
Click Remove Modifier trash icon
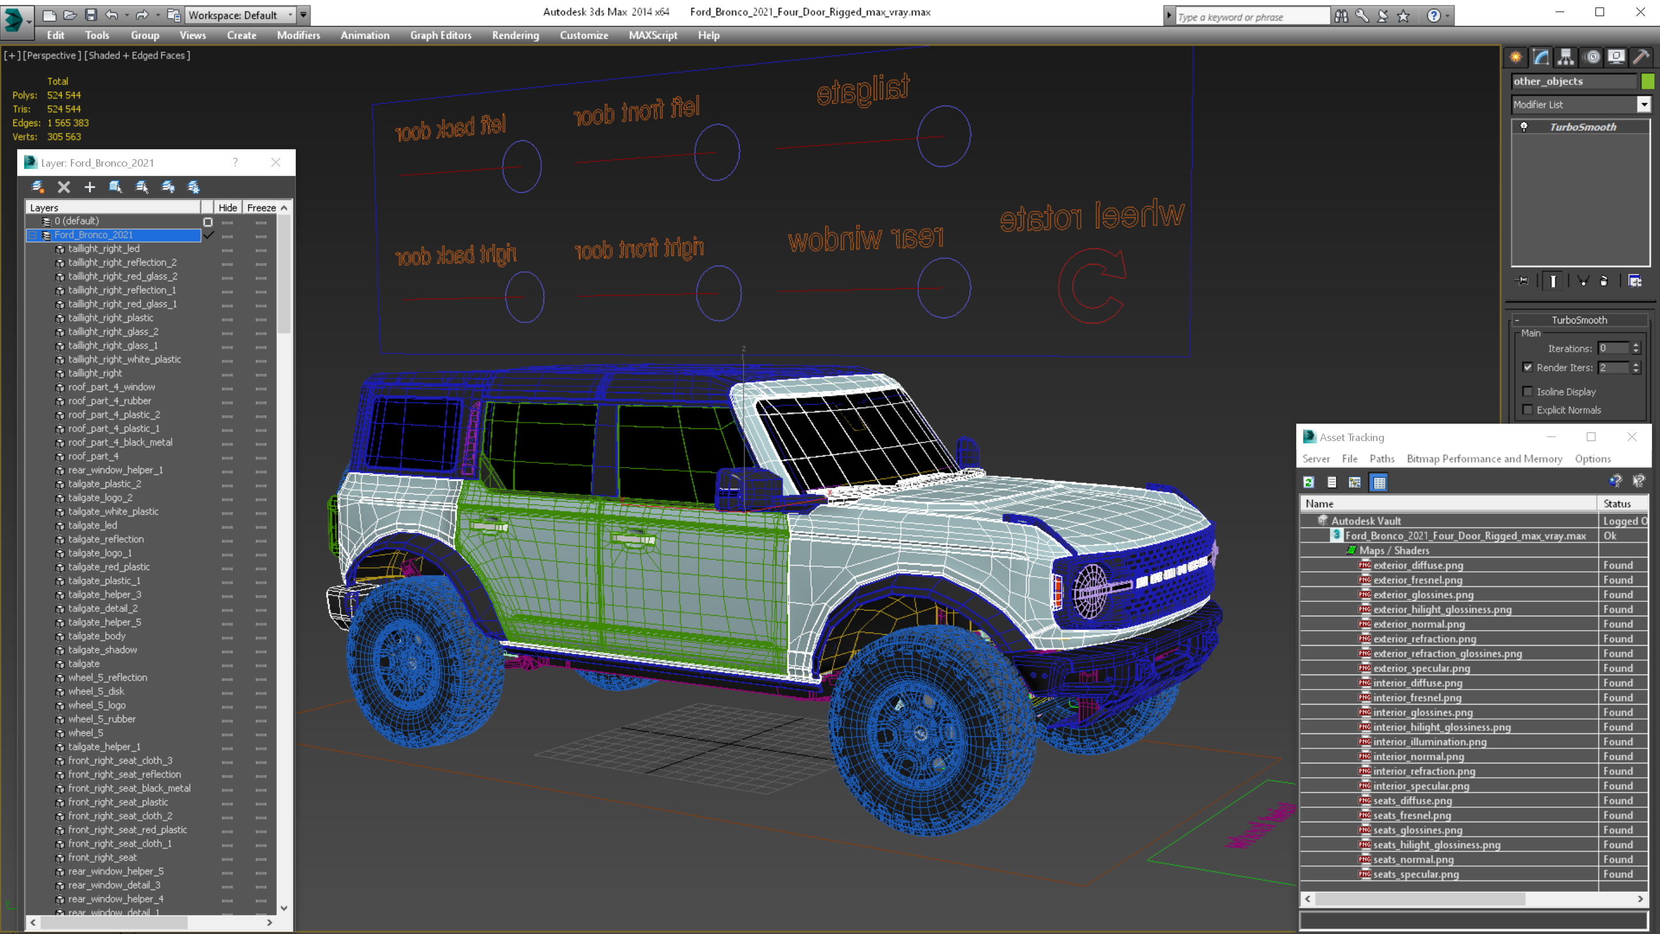tap(1604, 281)
